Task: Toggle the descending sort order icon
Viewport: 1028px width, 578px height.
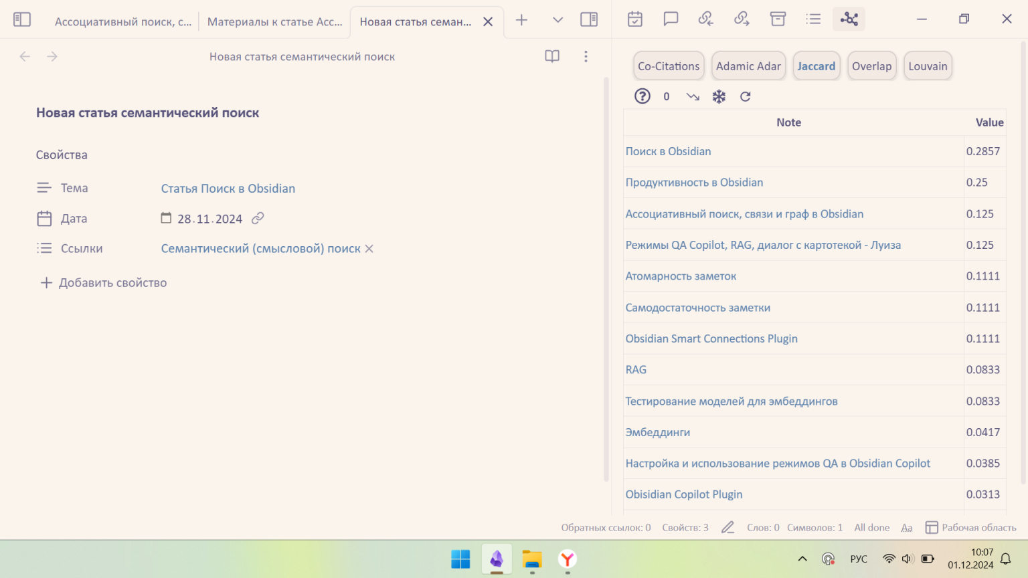Action: tap(693, 96)
